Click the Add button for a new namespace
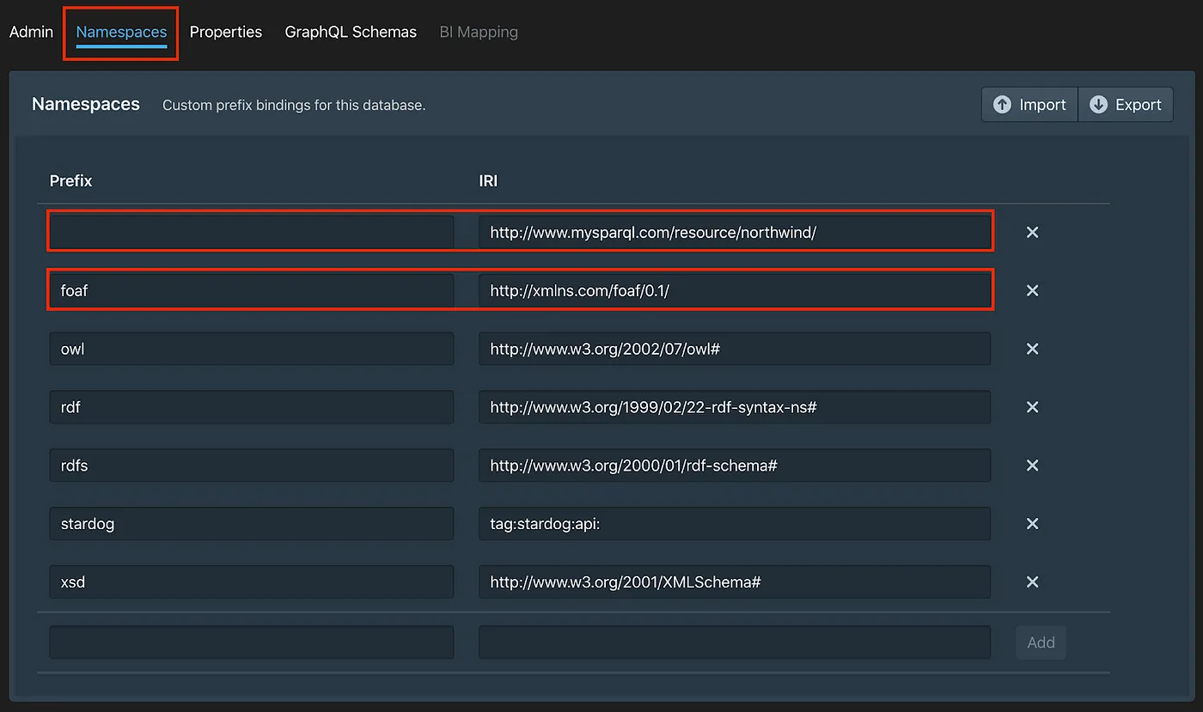 [1041, 642]
